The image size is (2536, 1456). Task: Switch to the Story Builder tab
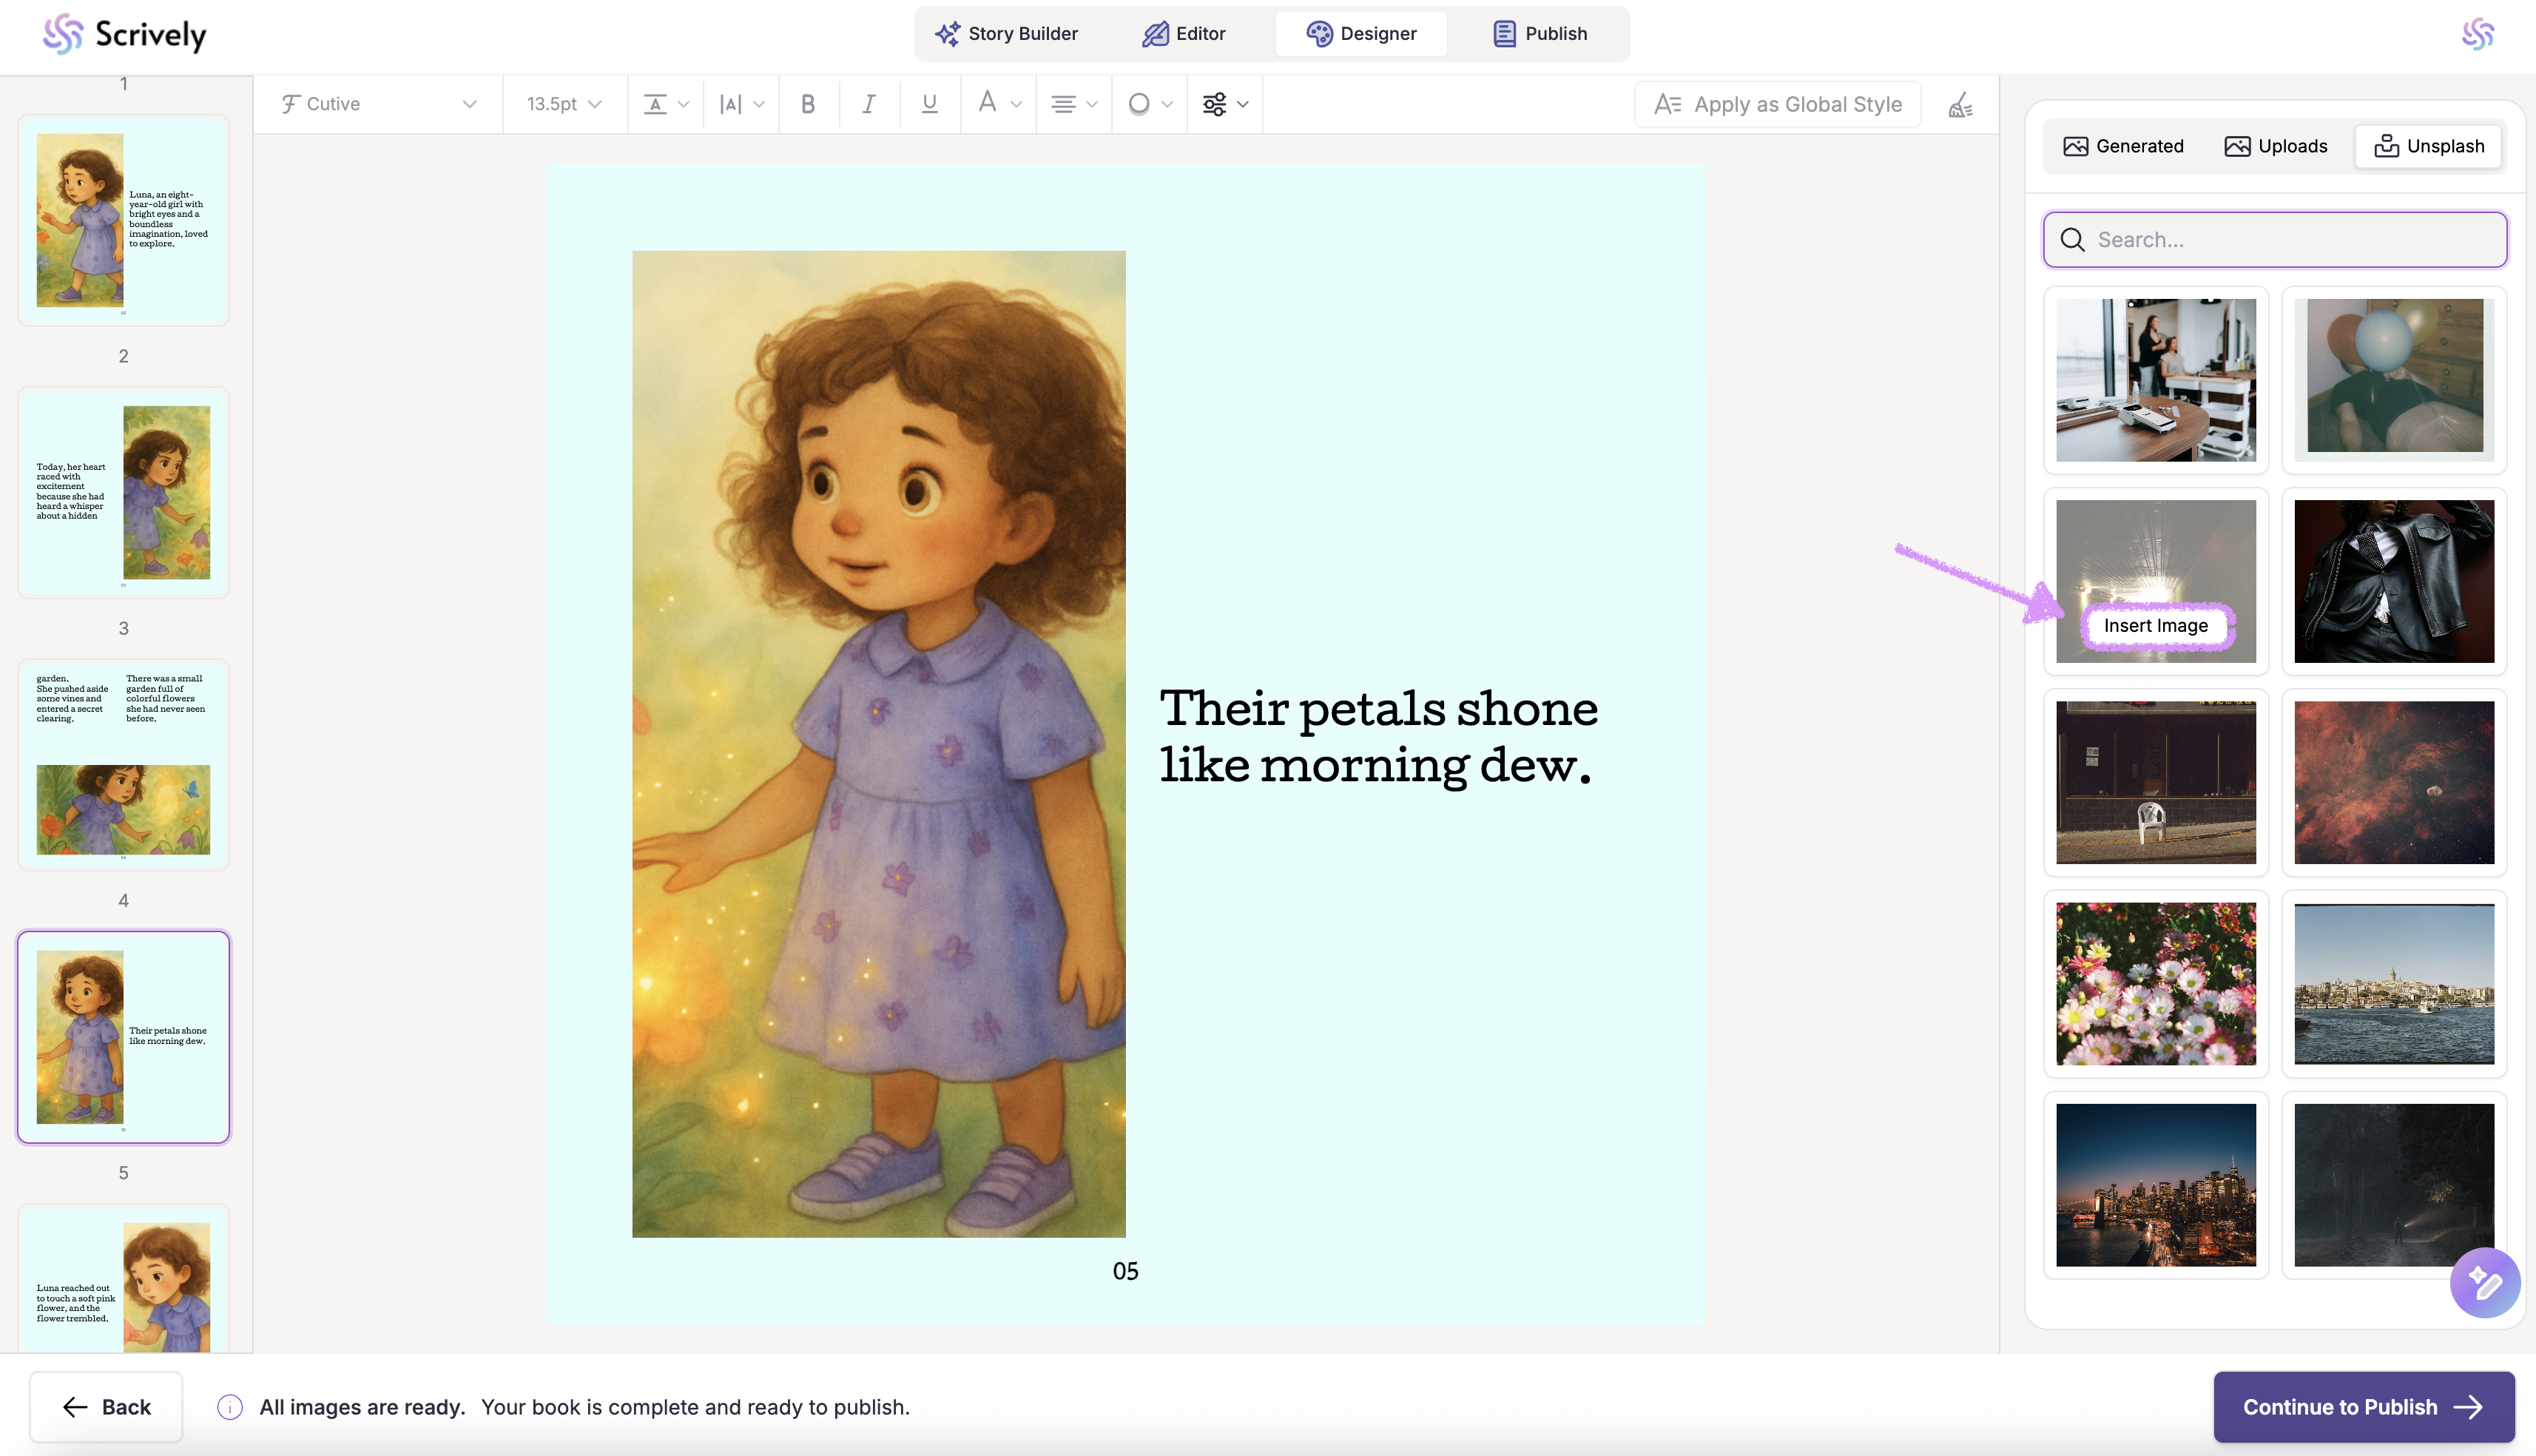(x=1007, y=34)
